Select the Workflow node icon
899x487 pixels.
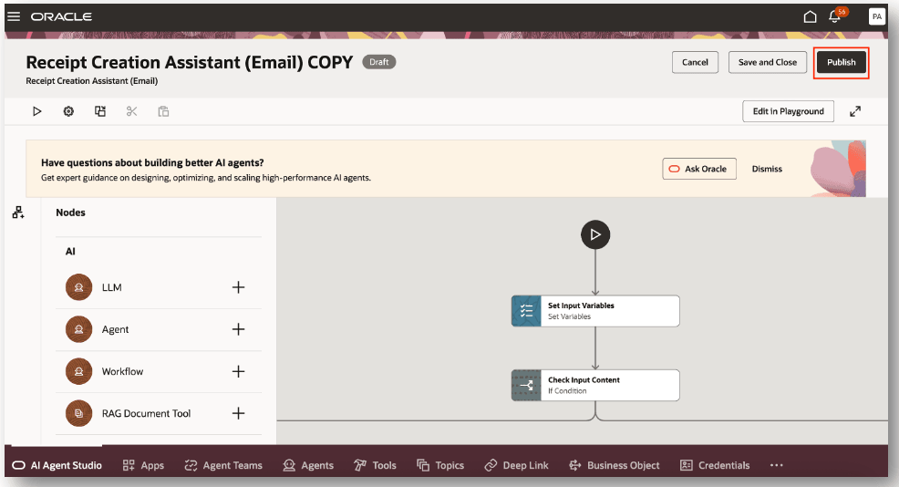coord(79,371)
